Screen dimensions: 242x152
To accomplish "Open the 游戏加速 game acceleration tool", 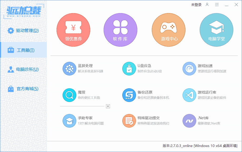I will (x=189, y=68).
